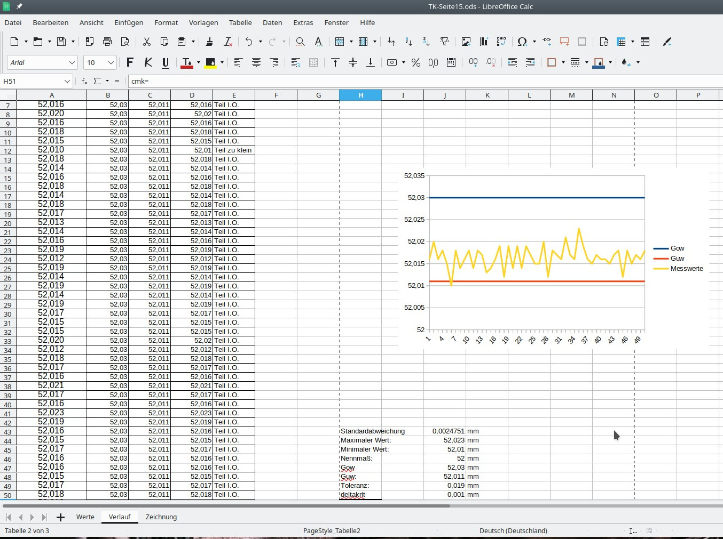Open the Select Function sum dropdown arrow
The width and height of the screenshot is (723, 539).
(107, 81)
